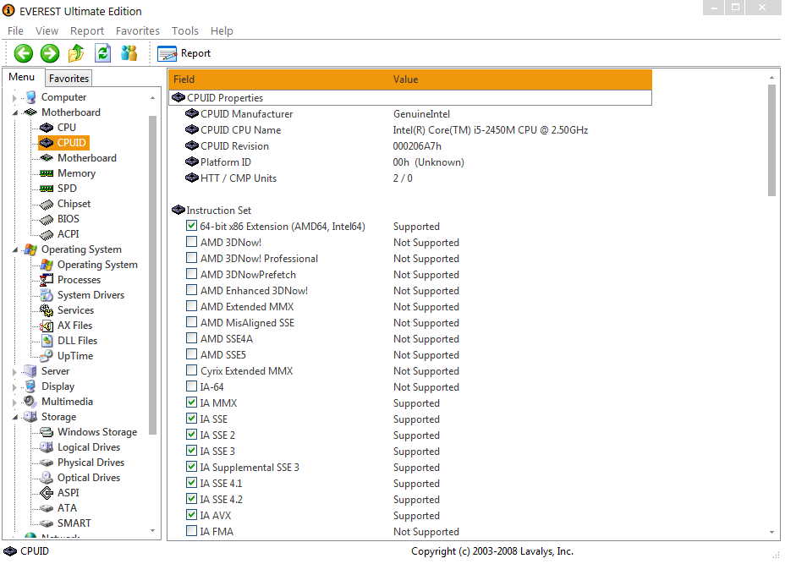Open the Logical Drives icon
The image size is (785, 564).
pos(47,447)
